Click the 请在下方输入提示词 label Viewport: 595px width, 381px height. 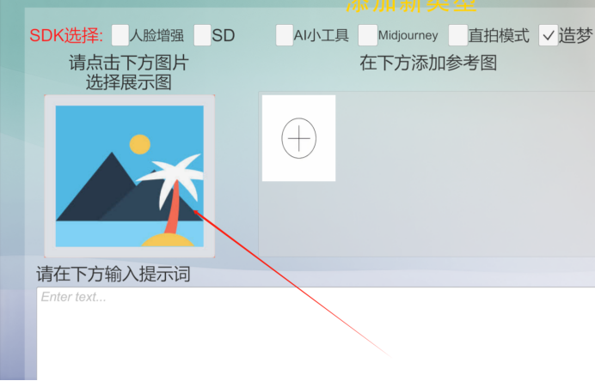point(113,274)
